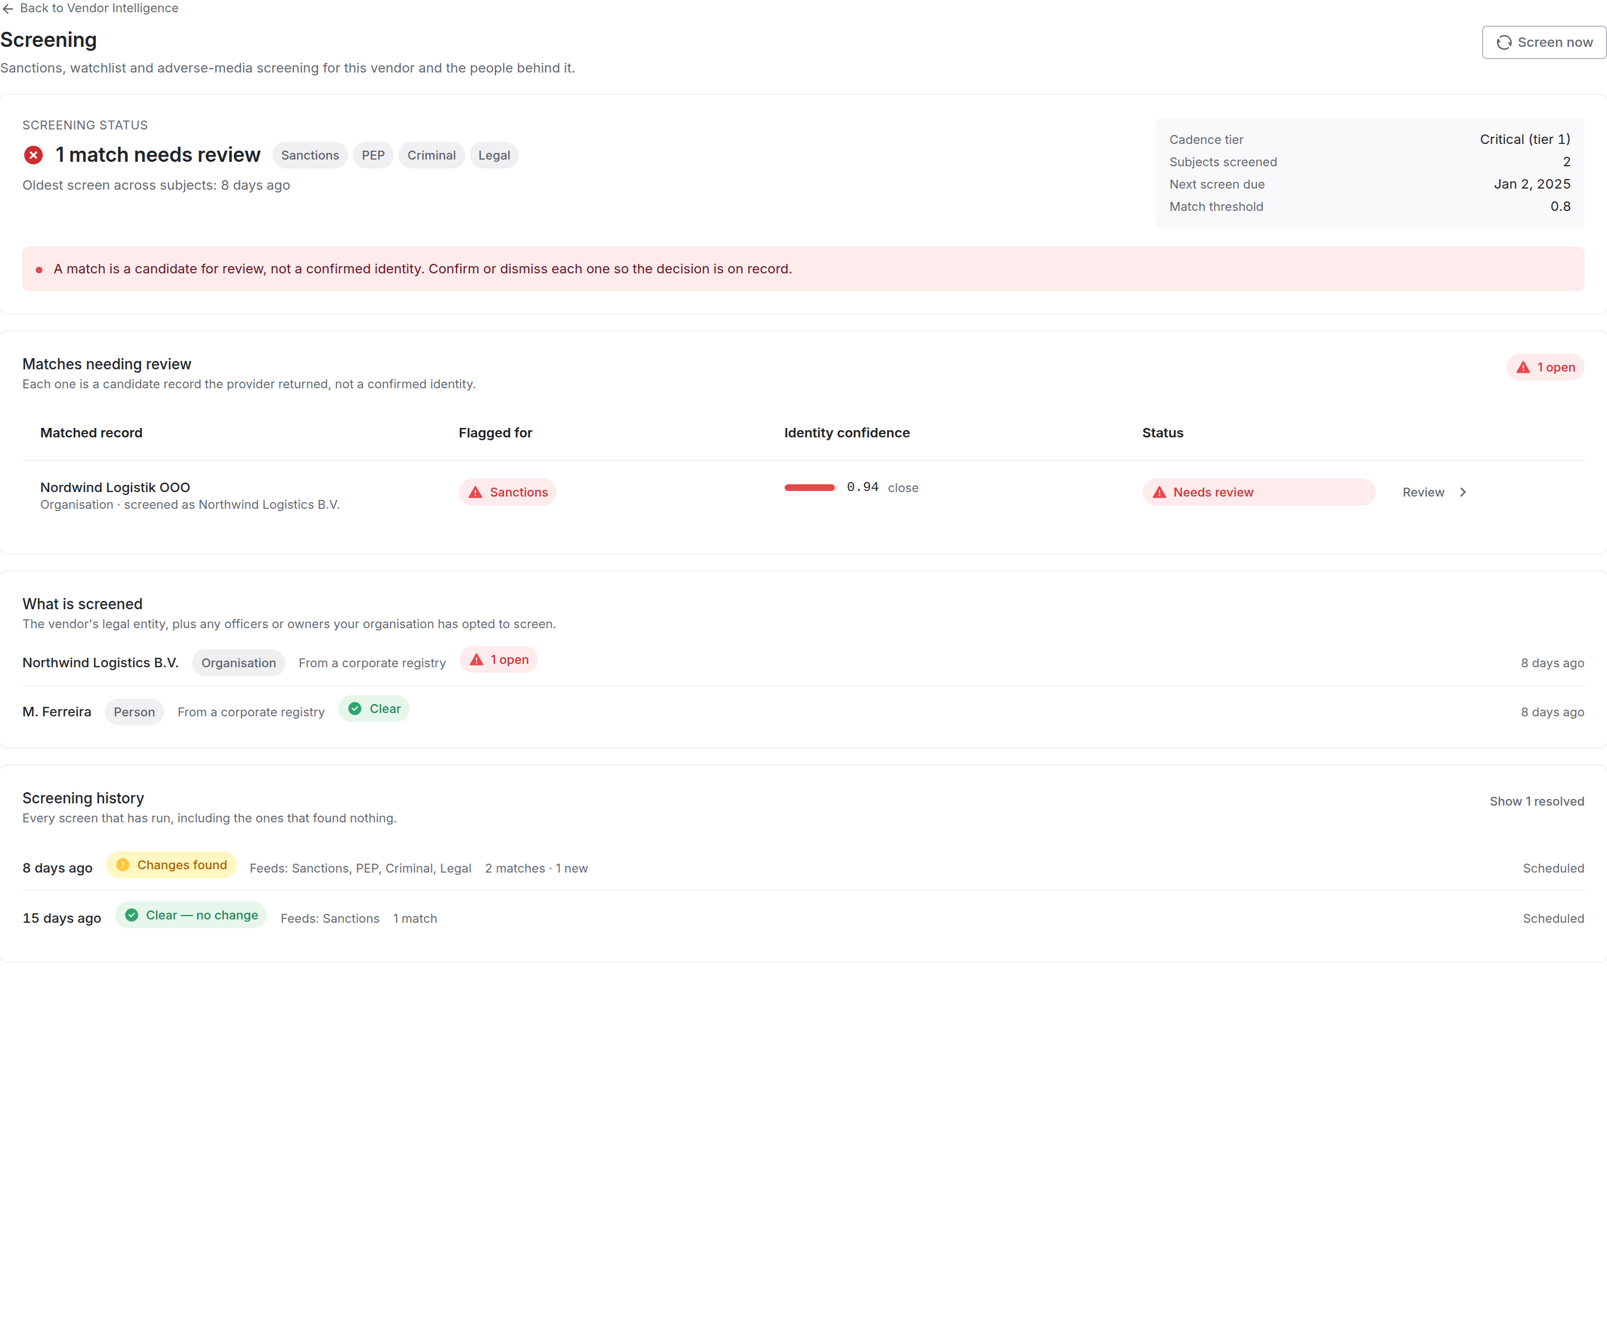Click the Needs review warning icon
This screenshot has height=1339, width=1607.
coord(1159,492)
